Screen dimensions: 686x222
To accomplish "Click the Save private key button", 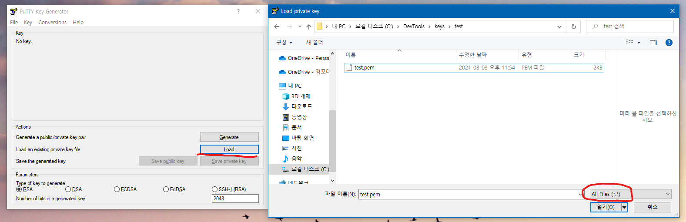I will (229, 161).
